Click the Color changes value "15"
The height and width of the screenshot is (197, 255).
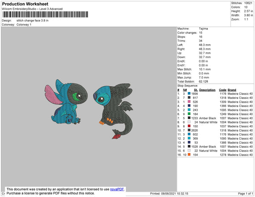pos(201,33)
